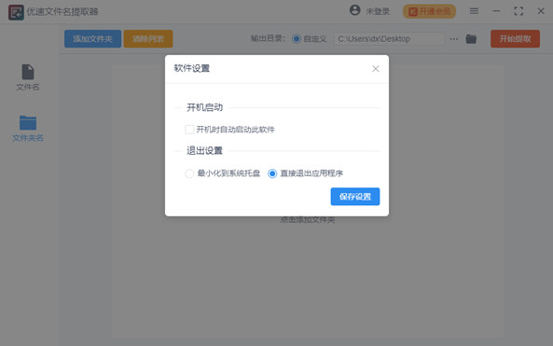Screen dimensions: 553x346
Task: Toggle fullscreen window icon
Action: [x=518, y=11]
